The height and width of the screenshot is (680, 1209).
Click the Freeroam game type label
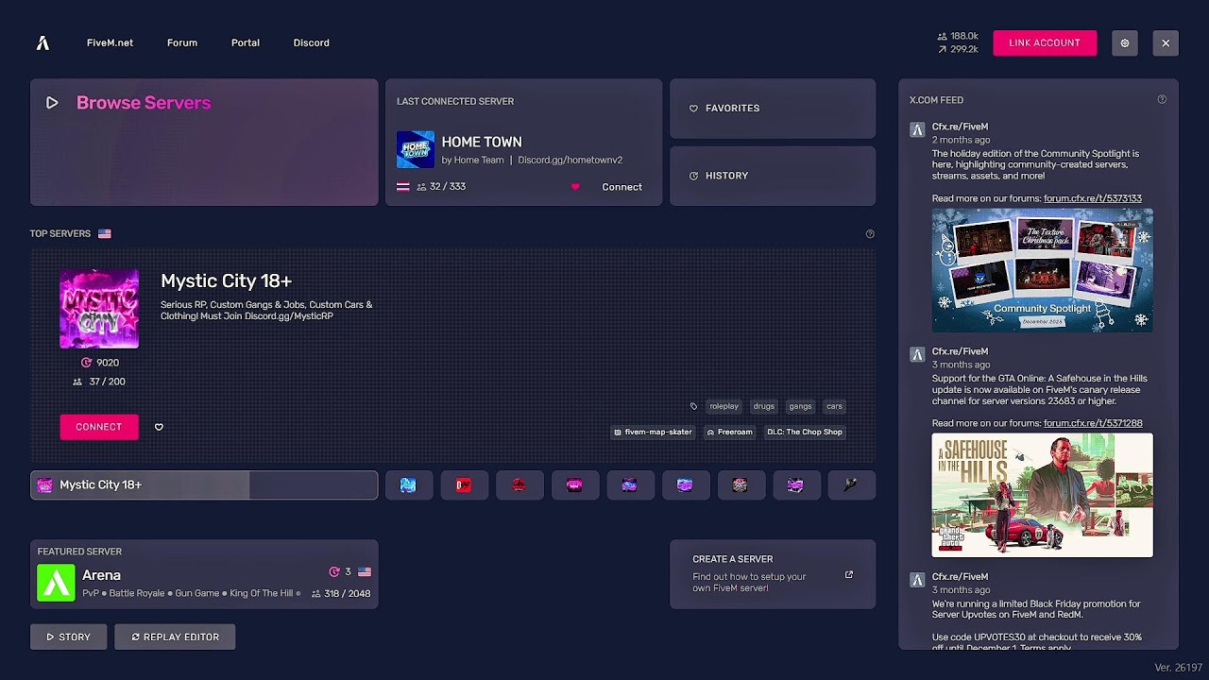click(729, 432)
